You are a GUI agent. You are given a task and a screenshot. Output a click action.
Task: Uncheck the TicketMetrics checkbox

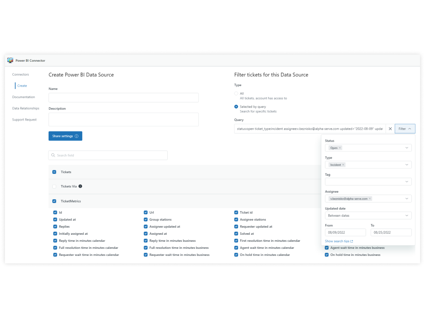54,201
